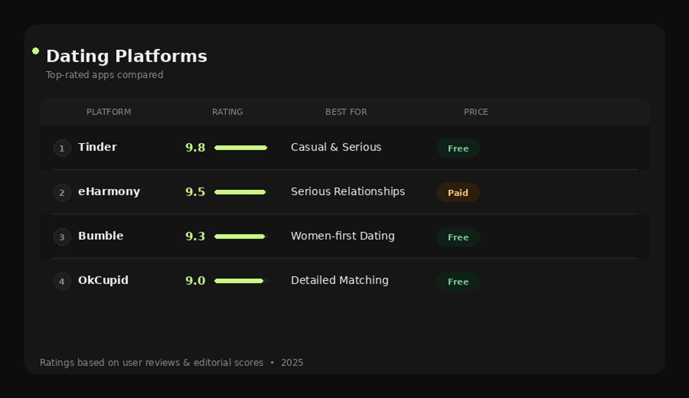Screen dimensions: 689x398
Task: Click the green dot beside Dating Platforms title
Action: (35, 51)
